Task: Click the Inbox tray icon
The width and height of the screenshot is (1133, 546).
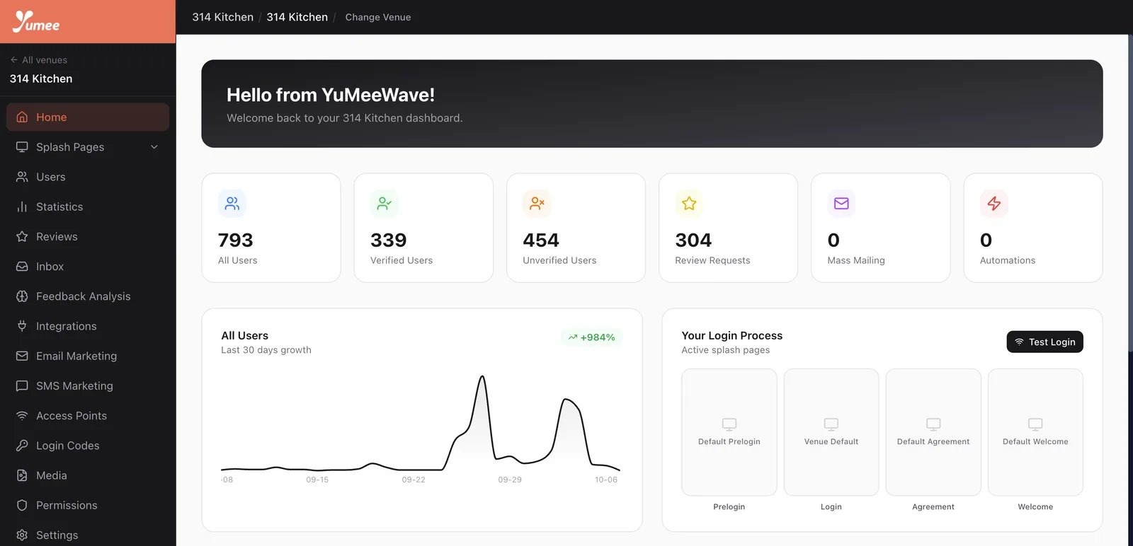Action: pyautogui.click(x=22, y=267)
